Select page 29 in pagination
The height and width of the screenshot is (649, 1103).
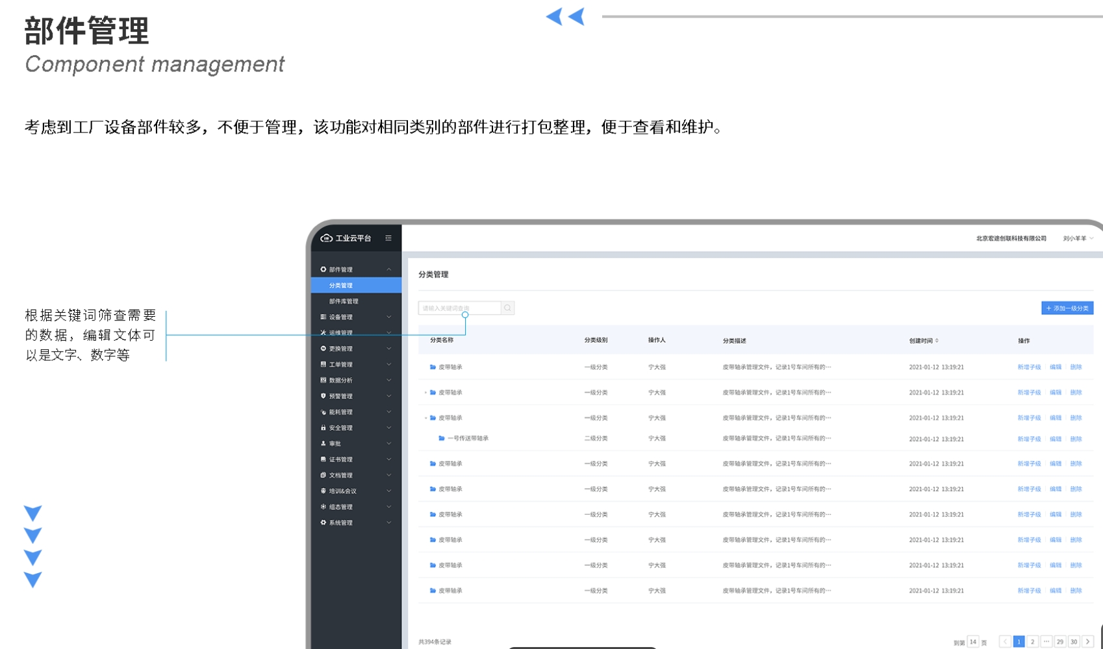click(1059, 642)
